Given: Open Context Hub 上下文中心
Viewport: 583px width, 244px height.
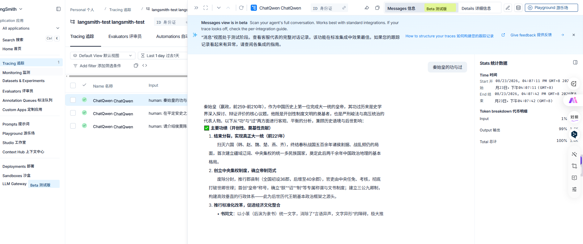Looking at the screenshot, I should 23,152.
